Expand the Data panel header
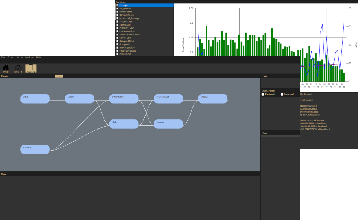 coord(264,133)
